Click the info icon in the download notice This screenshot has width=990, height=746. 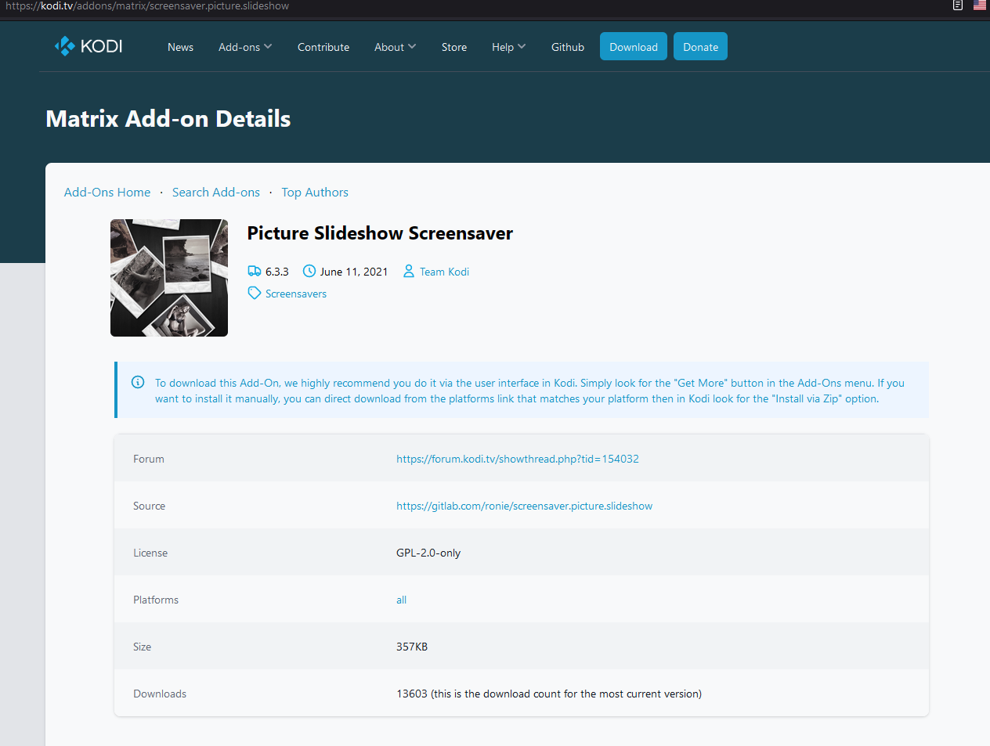click(x=138, y=382)
